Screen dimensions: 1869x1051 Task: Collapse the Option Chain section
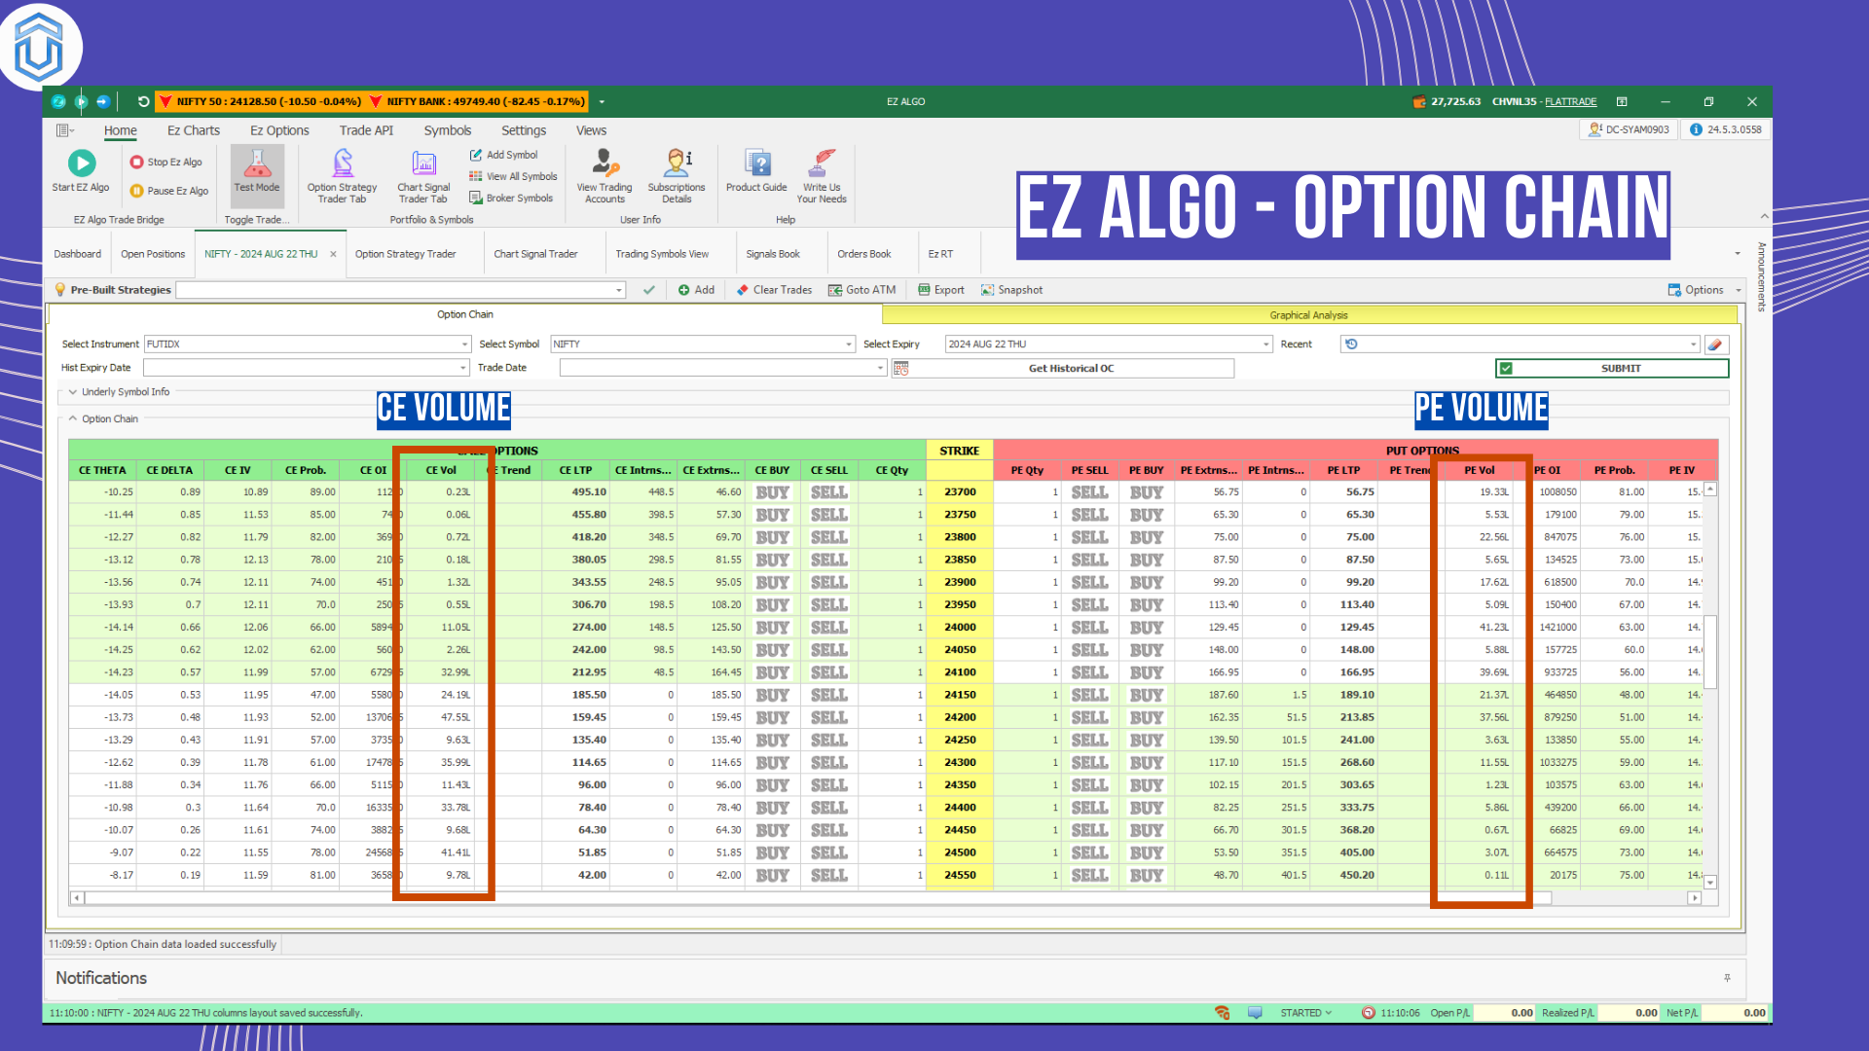(x=72, y=418)
